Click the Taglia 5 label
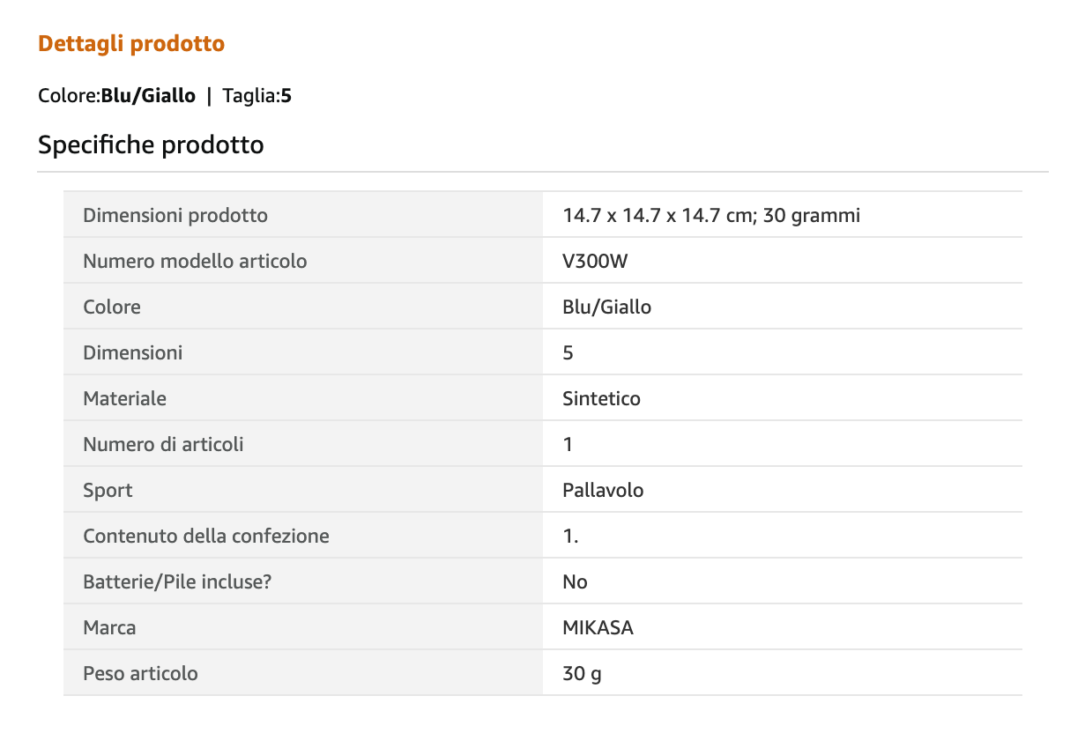Screen dimensions: 1070x733 [257, 95]
